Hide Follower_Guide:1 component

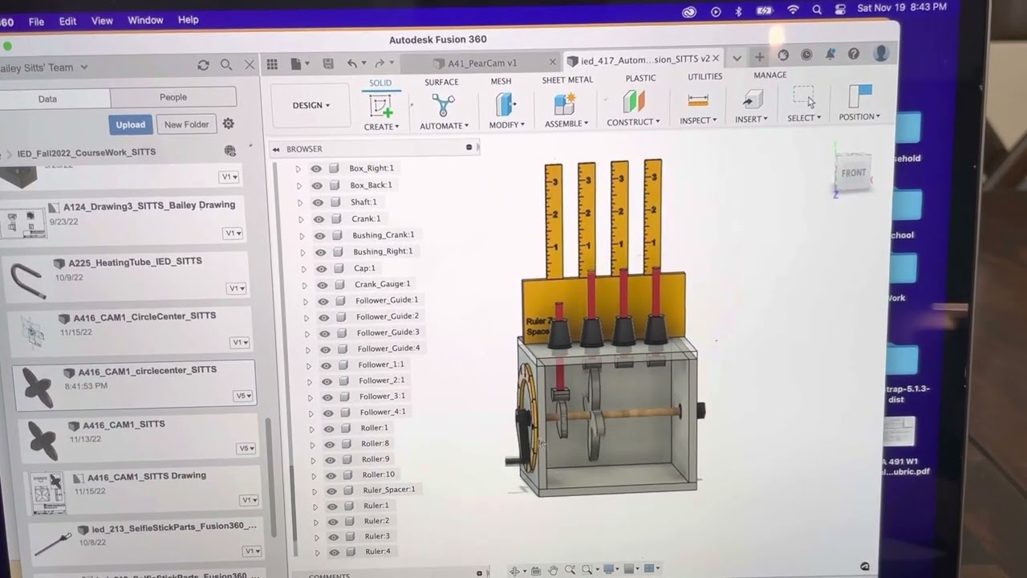click(x=323, y=301)
